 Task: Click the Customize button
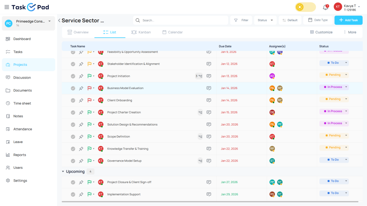[x=321, y=32]
